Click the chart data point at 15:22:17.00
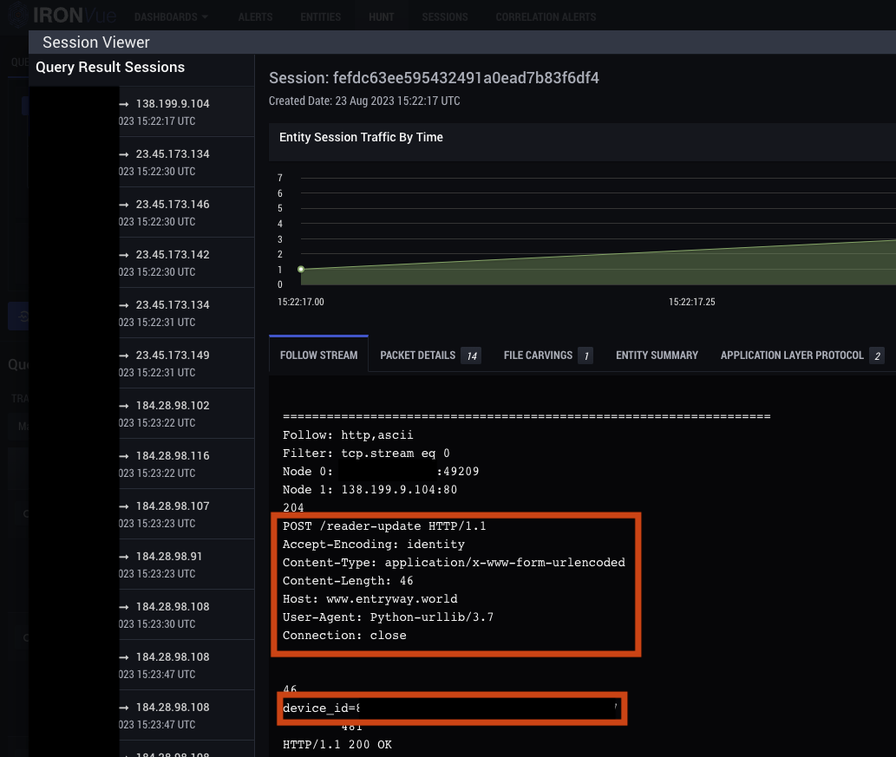The height and width of the screenshot is (757, 896). coord(301,269)
